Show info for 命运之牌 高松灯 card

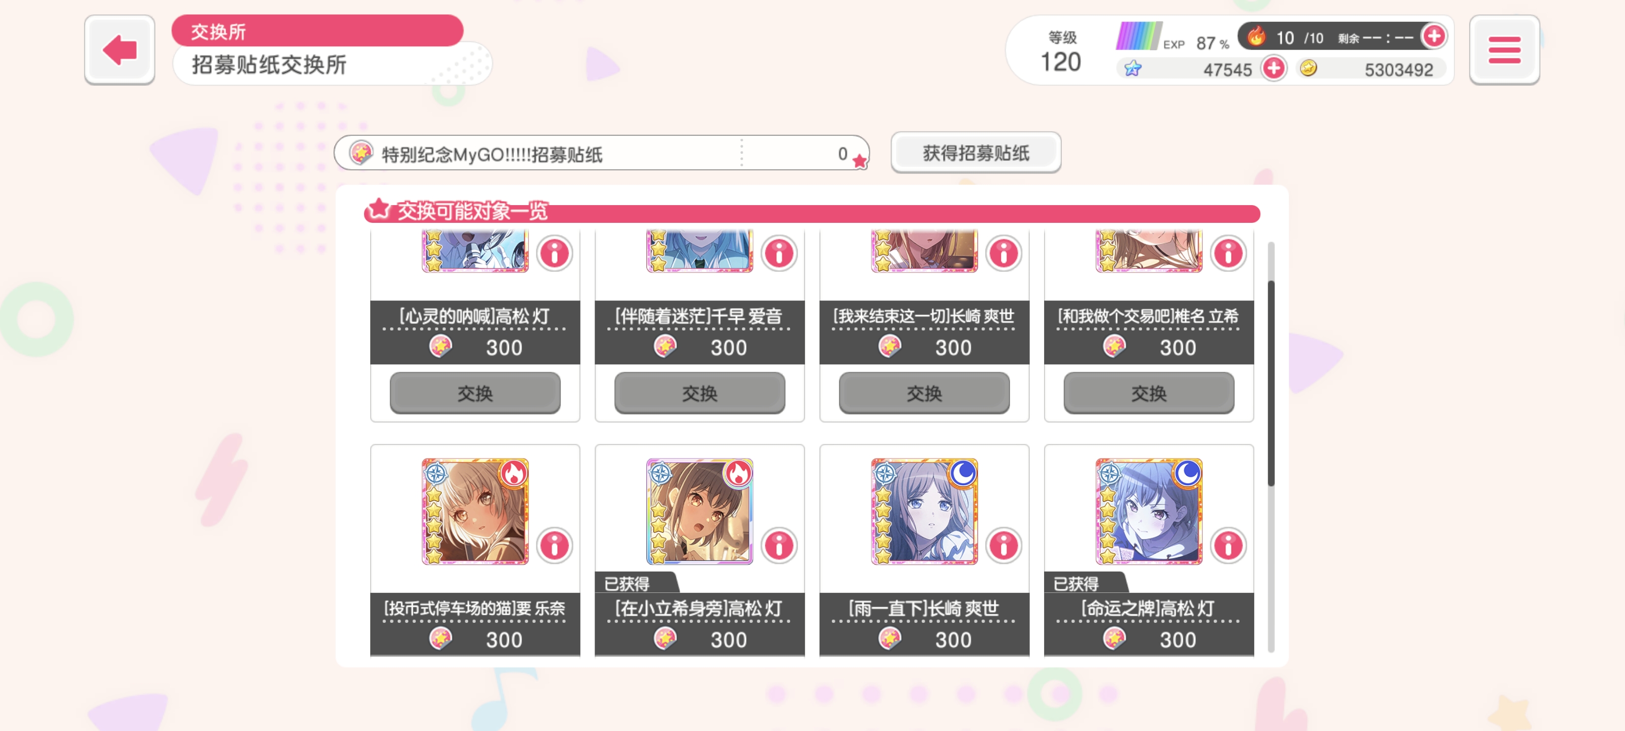tap(1228, 546)
